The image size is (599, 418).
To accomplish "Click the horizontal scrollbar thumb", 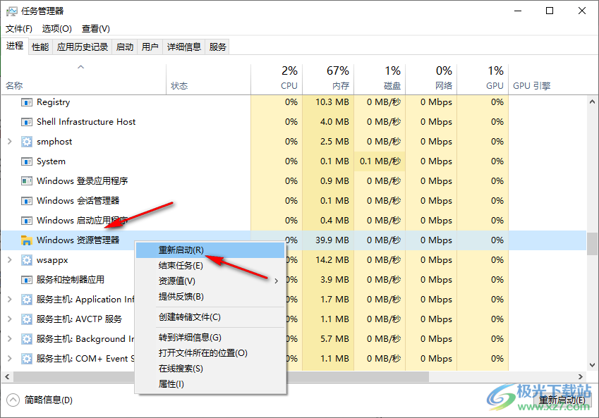I will [x=222, y=377].
